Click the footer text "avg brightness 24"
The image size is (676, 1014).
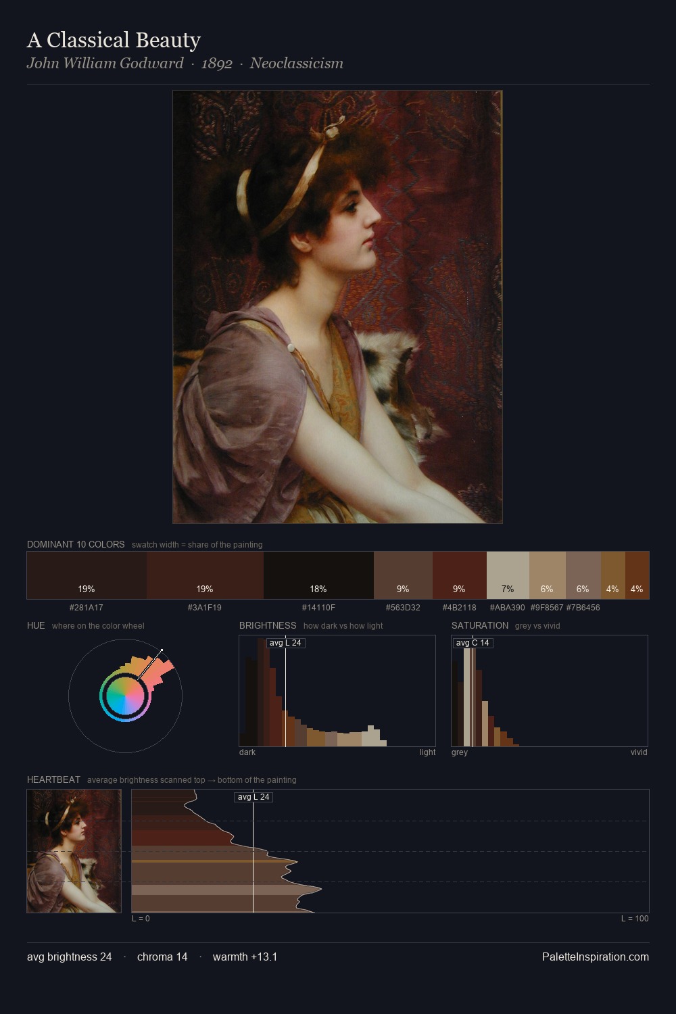tap(70, 957)
